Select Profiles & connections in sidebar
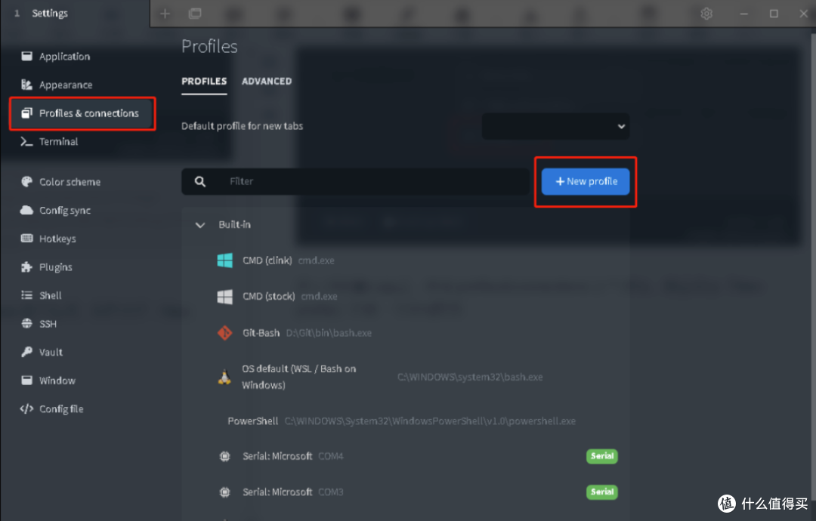This screenshot has width=816, height=521. pos(82,113)
